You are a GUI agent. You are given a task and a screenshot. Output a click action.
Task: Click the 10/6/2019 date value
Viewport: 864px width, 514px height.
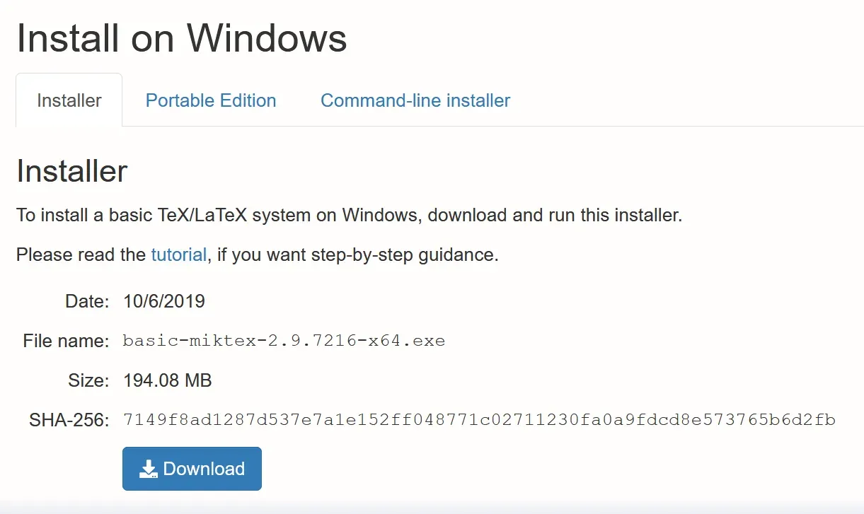click(x=164, y=301)
